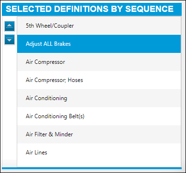Viewport: 186px width, 173px height.
Task: Select Air Filter & Minder in the list
Action: tap(99, 134)
